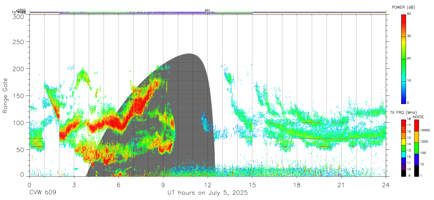Click the "20" label on the power scale
The height and width of the screenshot is (200, 434).
(409, 58)
